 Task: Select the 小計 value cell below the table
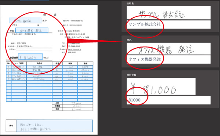(78, 103)
